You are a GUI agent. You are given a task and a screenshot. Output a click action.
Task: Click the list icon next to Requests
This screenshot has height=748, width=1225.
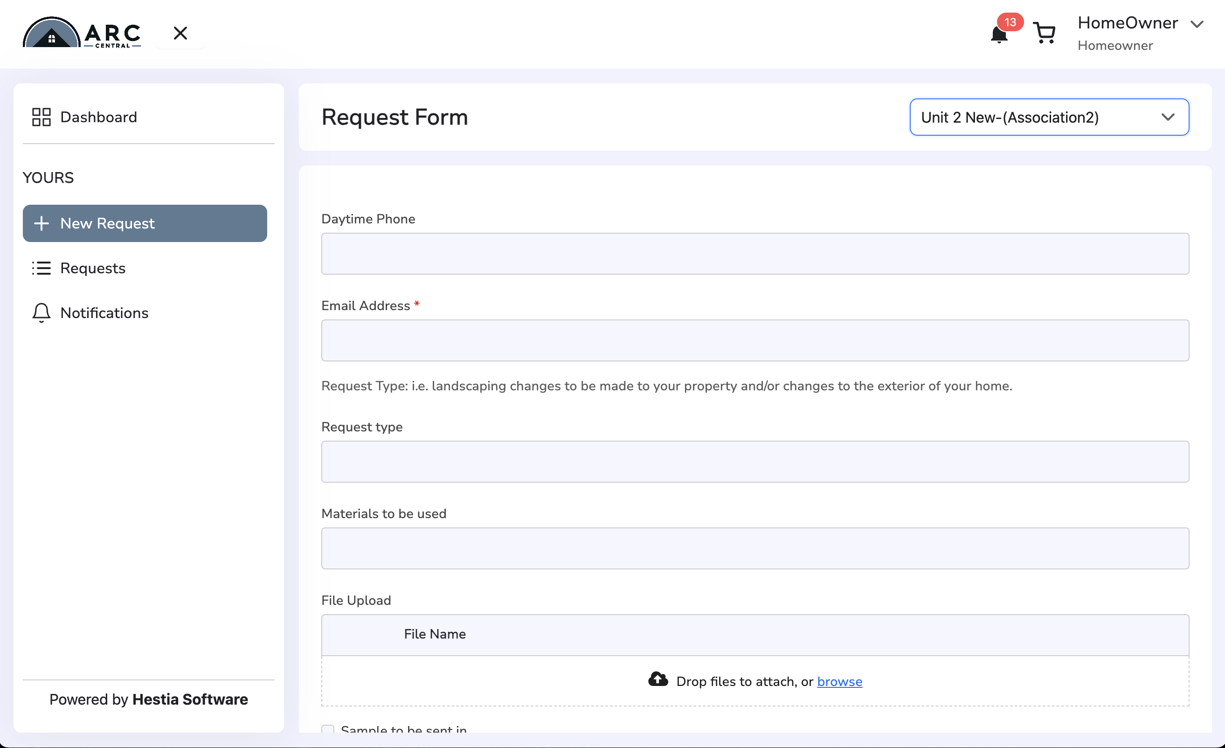tap(41, 268)
